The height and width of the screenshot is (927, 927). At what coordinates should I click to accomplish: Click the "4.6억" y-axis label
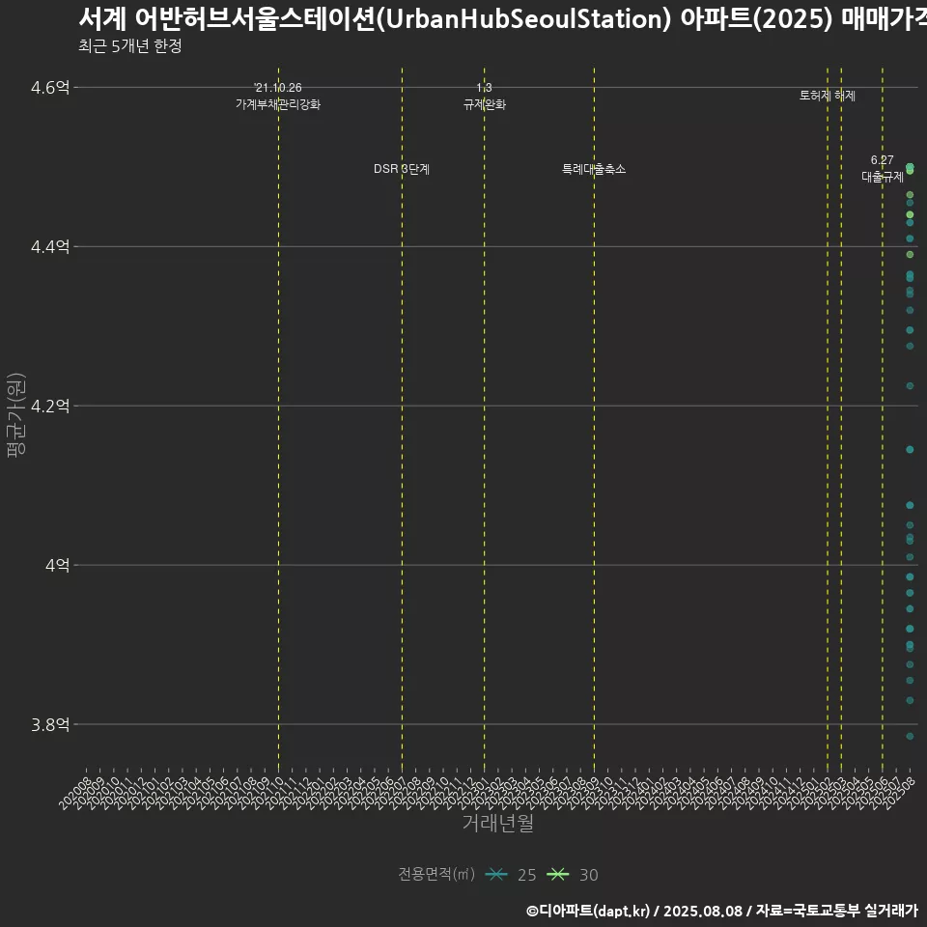(50, 88)
